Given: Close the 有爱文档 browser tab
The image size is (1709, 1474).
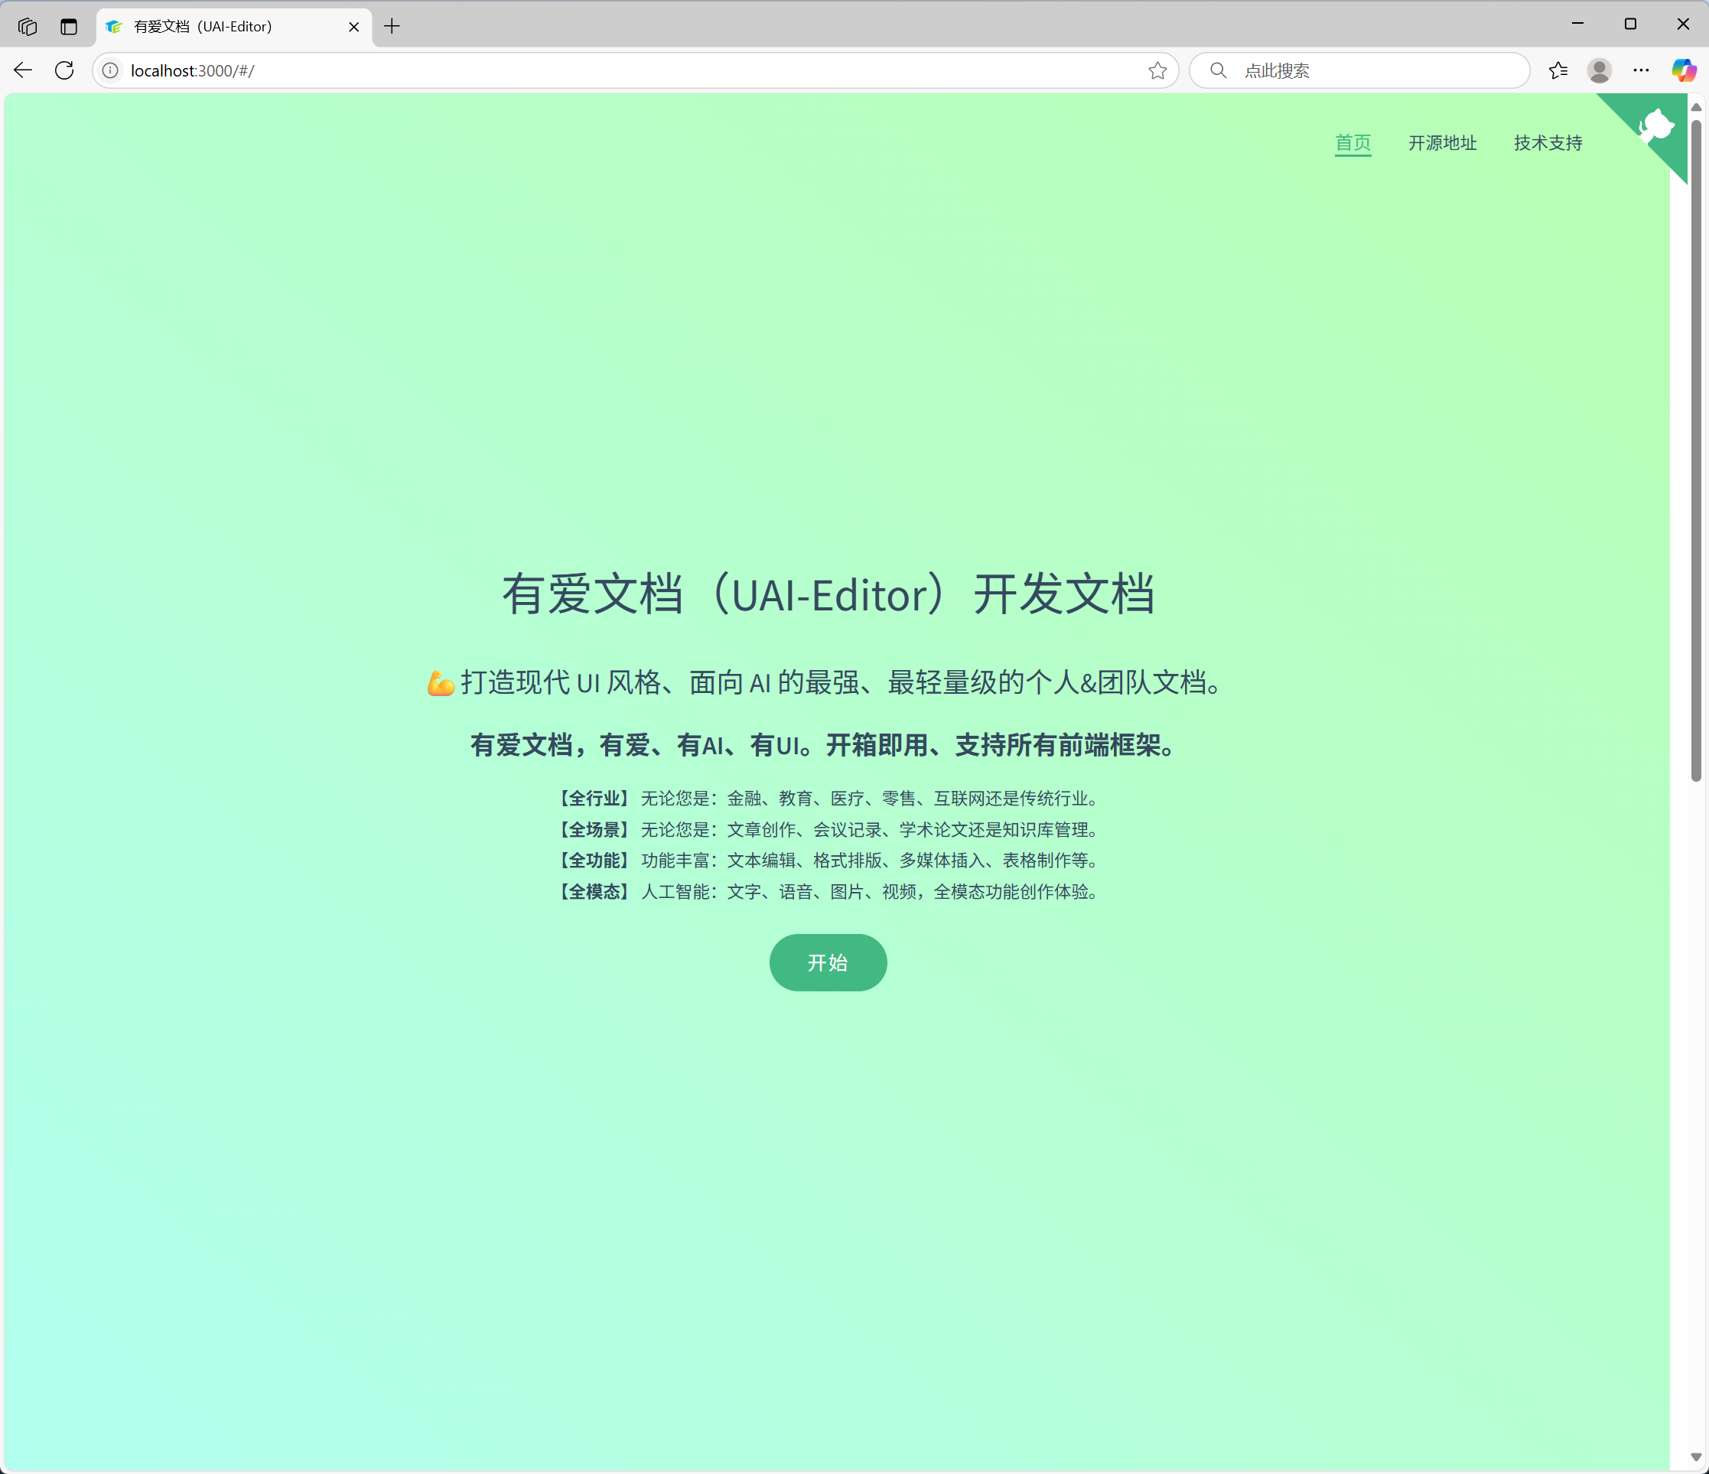Looking at the screenshot, I should [354, 27].
